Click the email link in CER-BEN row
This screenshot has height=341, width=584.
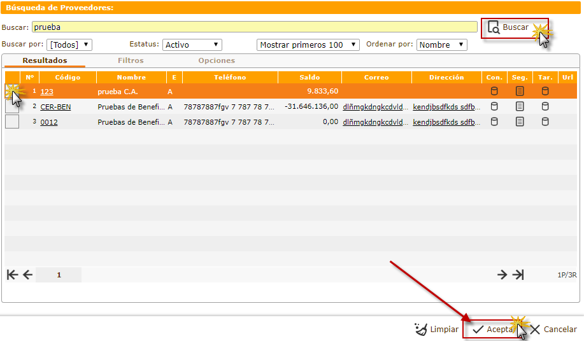375,107
